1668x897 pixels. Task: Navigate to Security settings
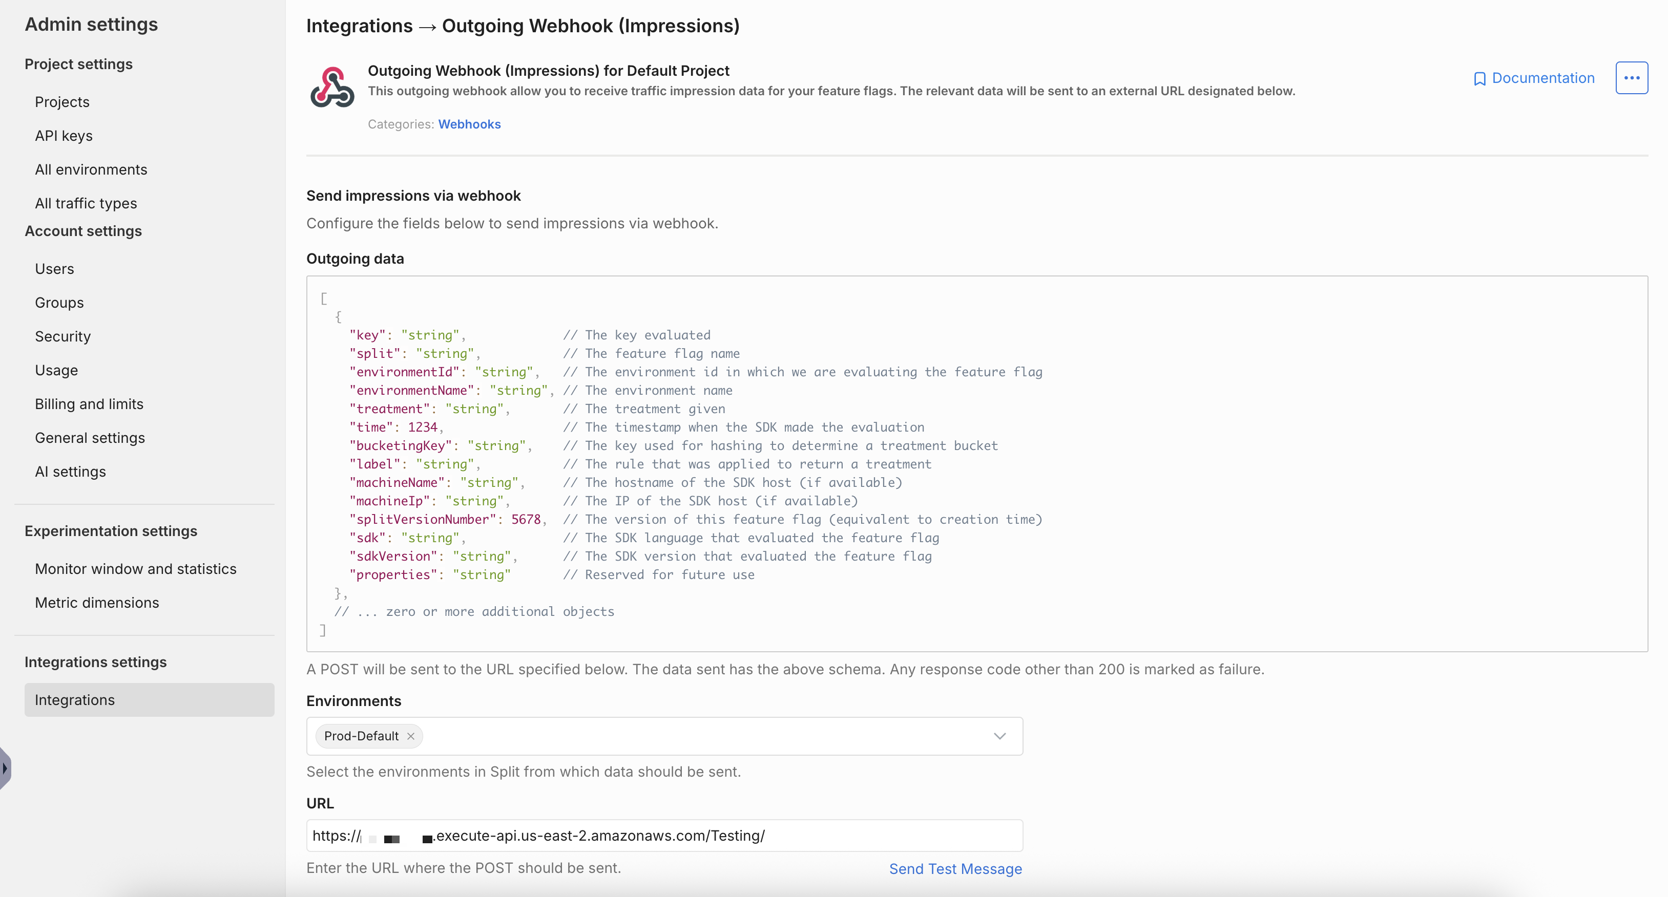tap(63, 336)
